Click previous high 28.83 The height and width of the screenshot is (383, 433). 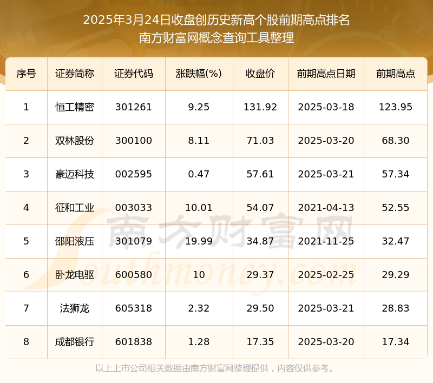click(x=396, y=308)
